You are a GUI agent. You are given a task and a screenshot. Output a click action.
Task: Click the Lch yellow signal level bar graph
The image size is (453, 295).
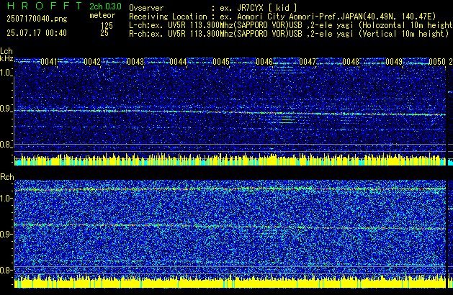pyautogui.click(x=230, y=160)
